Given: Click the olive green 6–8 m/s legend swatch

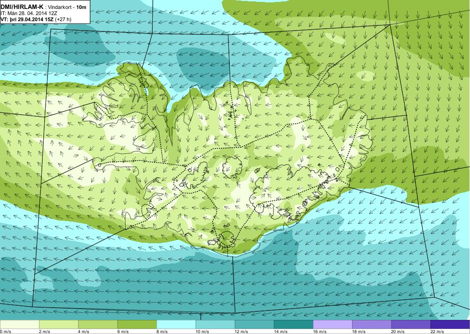Looking at the screenshot, I should coord(137,325).
